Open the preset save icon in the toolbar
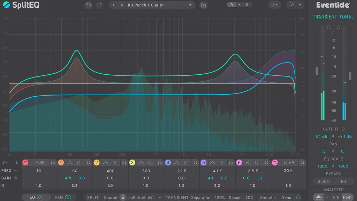357x201 pixels. pos(204,5)
